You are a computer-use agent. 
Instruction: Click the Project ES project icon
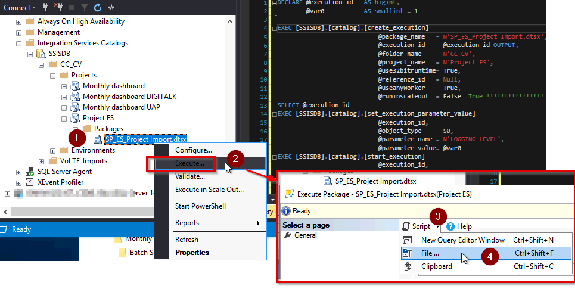tap(75, 118)
